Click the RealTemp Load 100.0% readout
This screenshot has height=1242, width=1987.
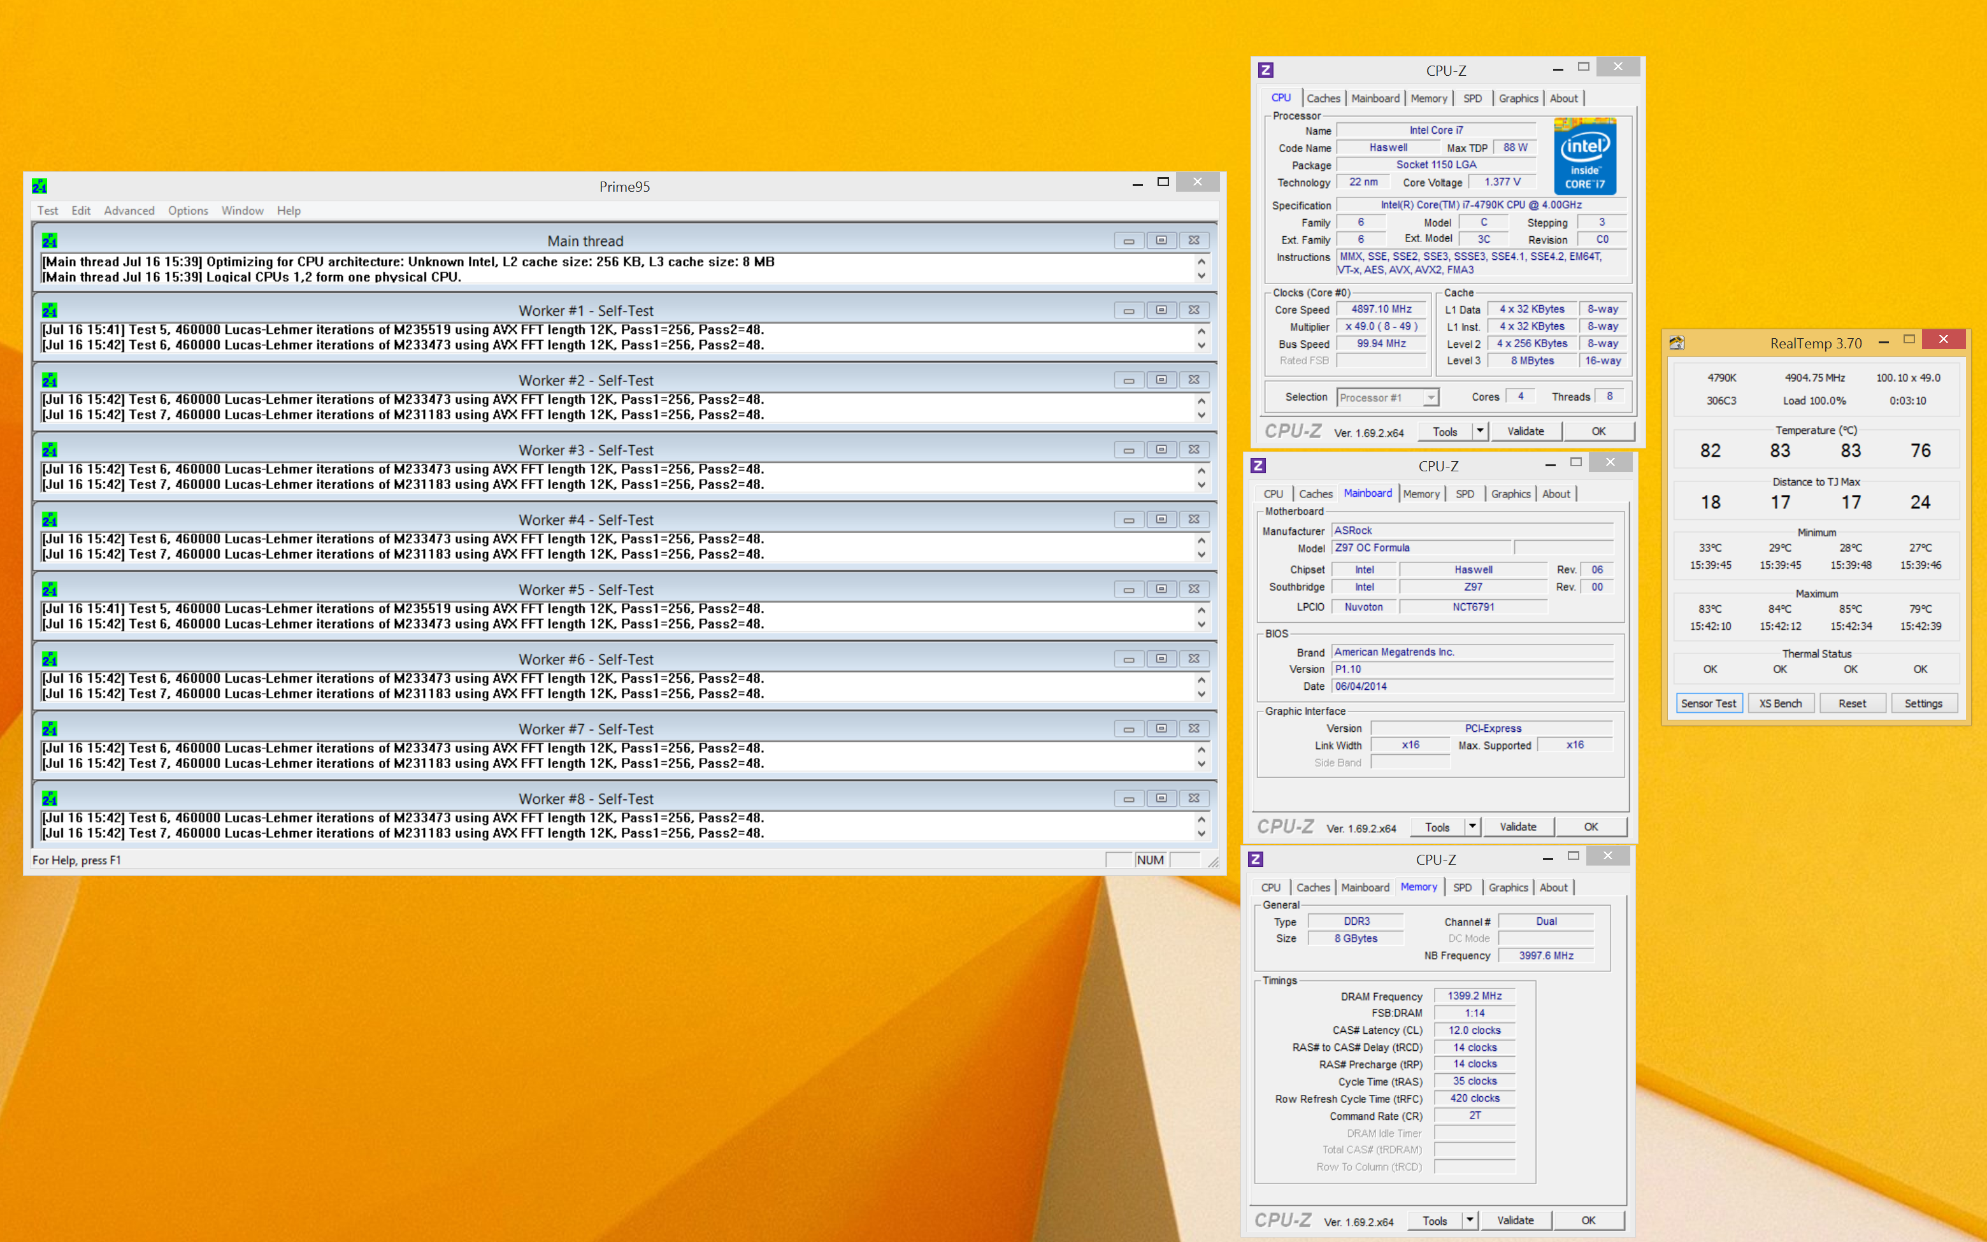tap(1814, 401)
